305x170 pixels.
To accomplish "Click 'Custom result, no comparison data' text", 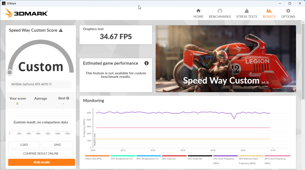I will click(41, 122).
